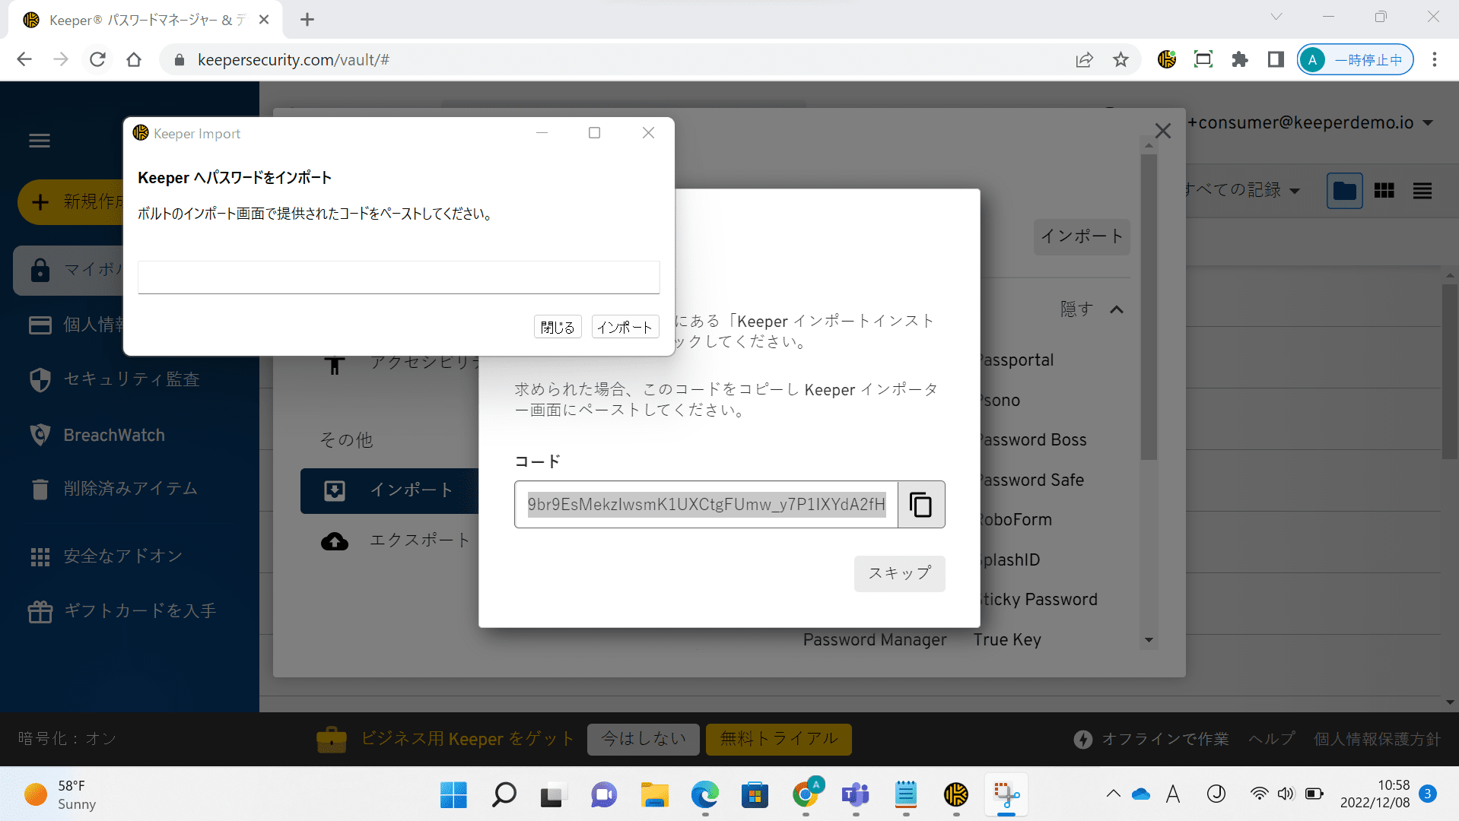Open BreachWatch in the sidebar
Screen dimensions: 1459x821
point(114,435)
